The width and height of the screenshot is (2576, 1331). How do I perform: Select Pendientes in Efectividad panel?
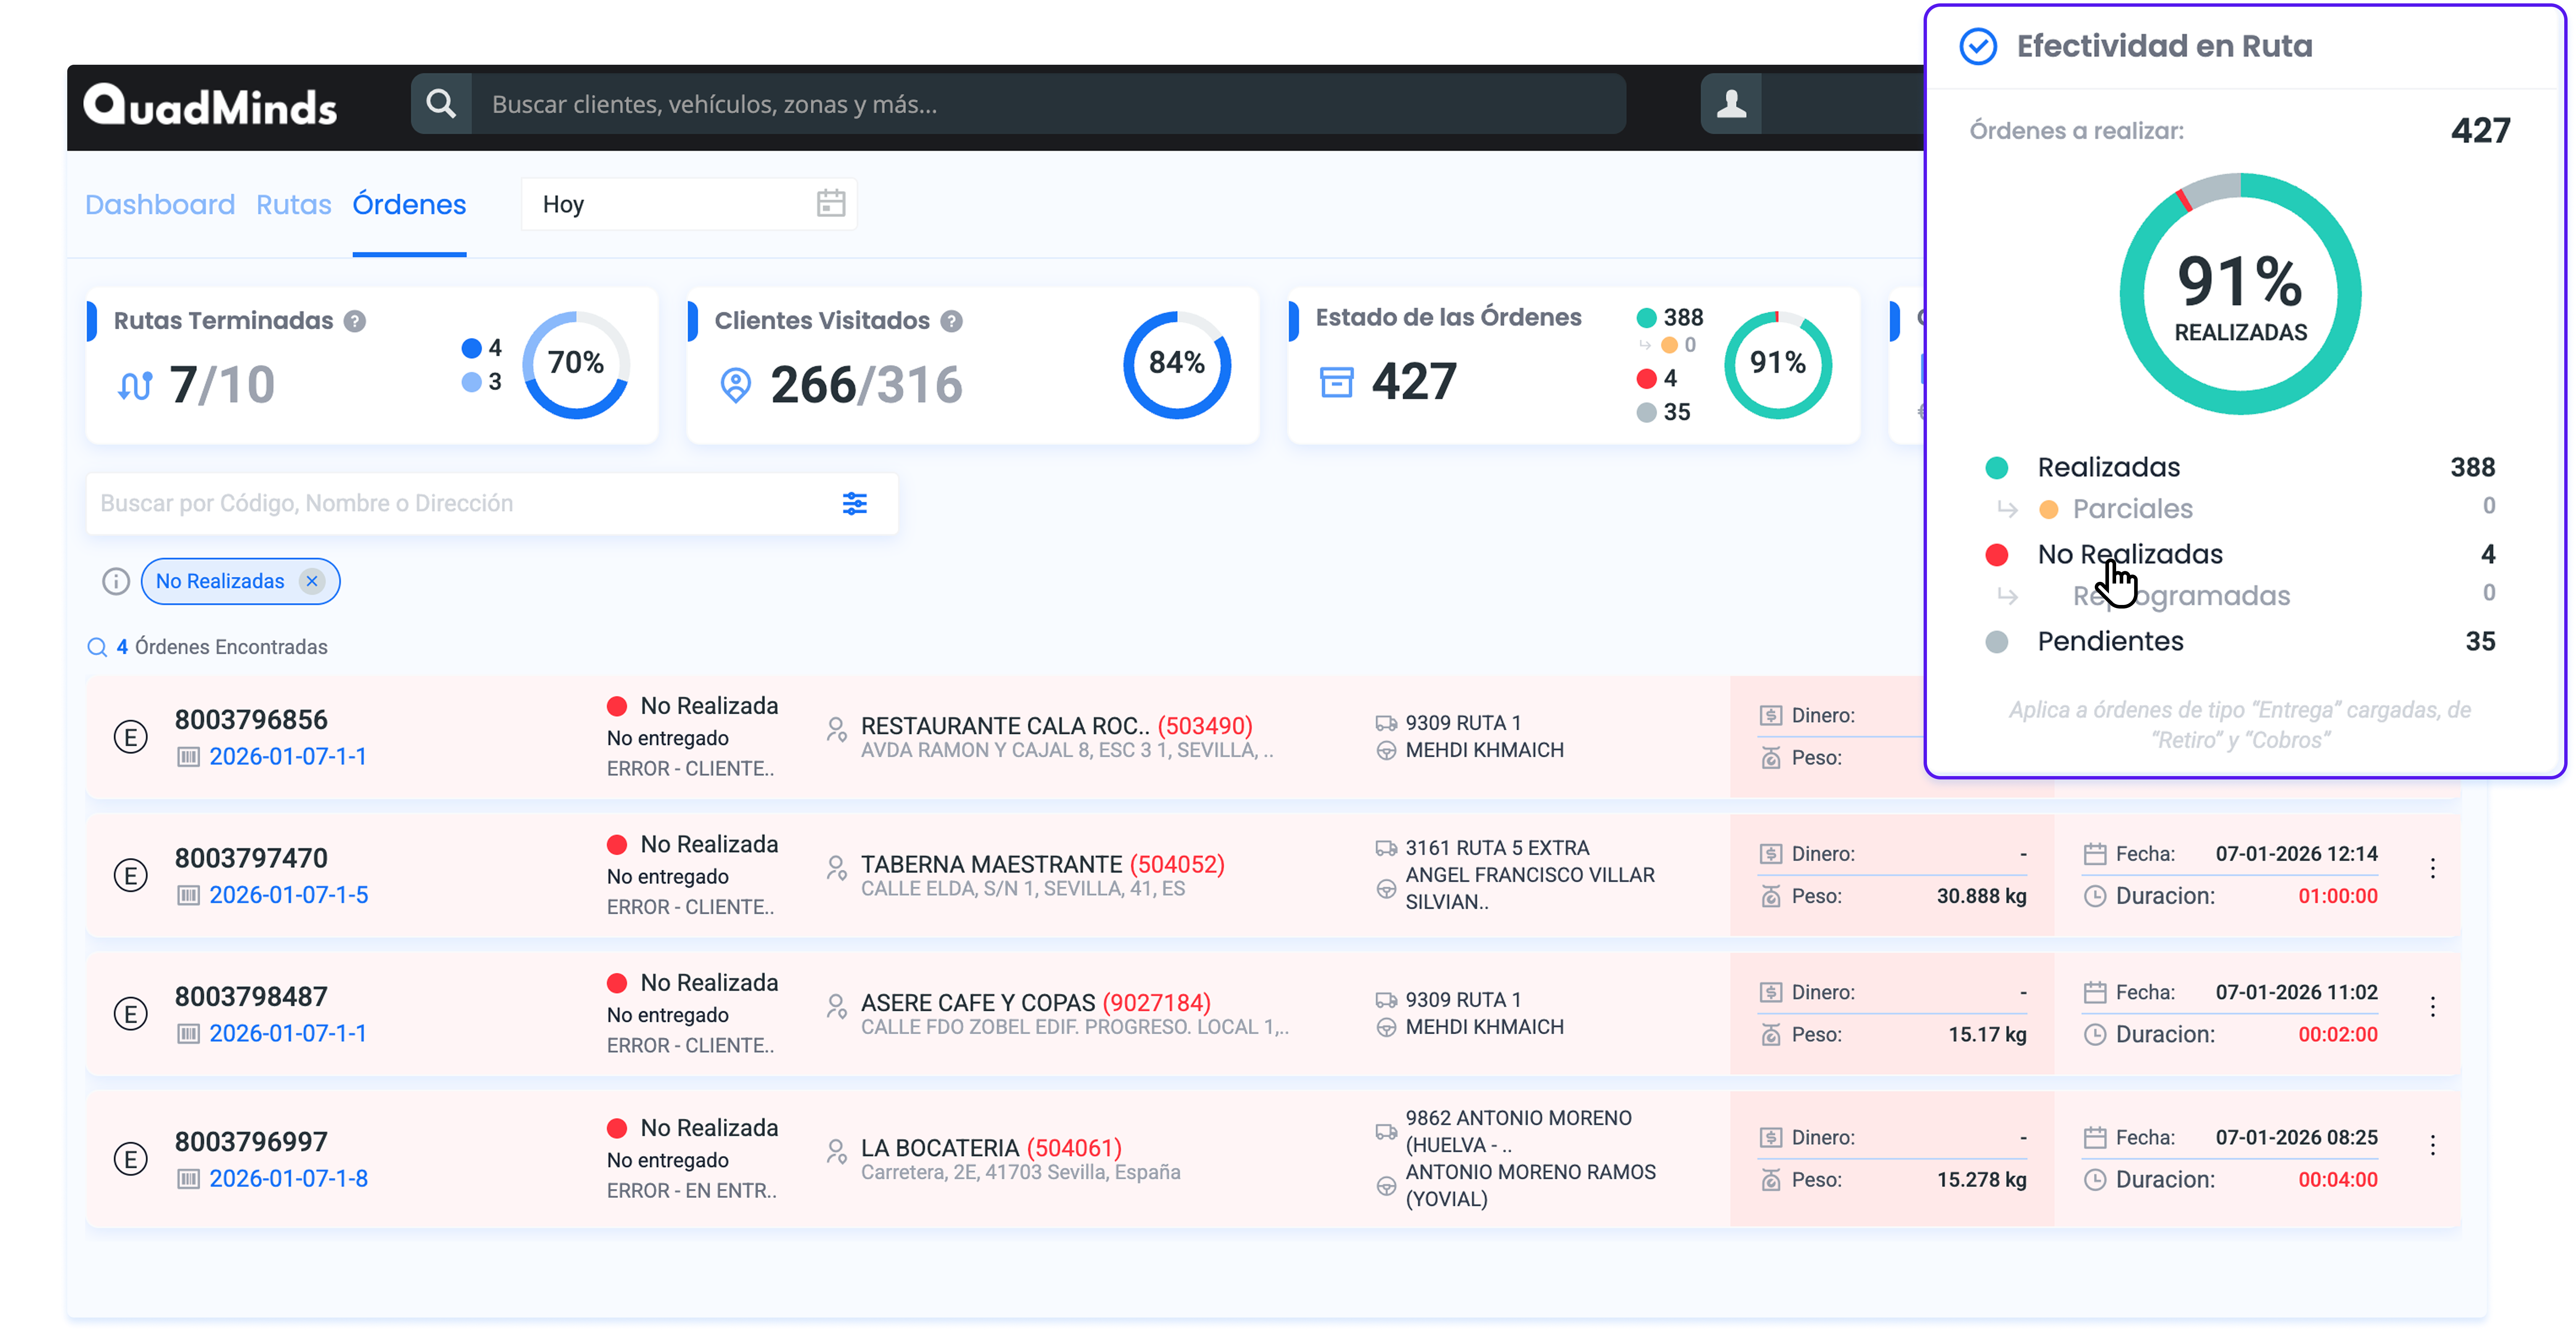(x=2110, y=641)
